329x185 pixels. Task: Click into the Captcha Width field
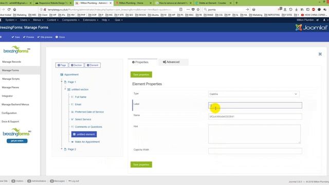pos(255,151)
